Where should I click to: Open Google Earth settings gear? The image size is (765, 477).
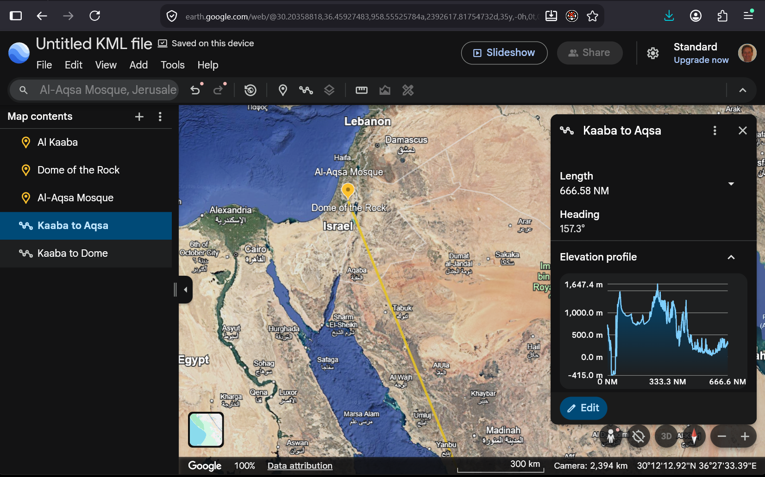tap(653, 53)
